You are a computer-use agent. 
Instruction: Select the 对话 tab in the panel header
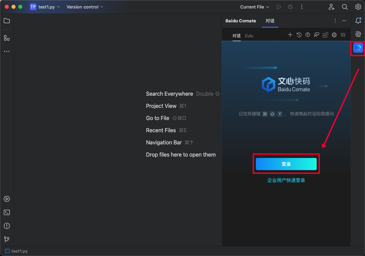pyautogui.click(x=270, y=21)
